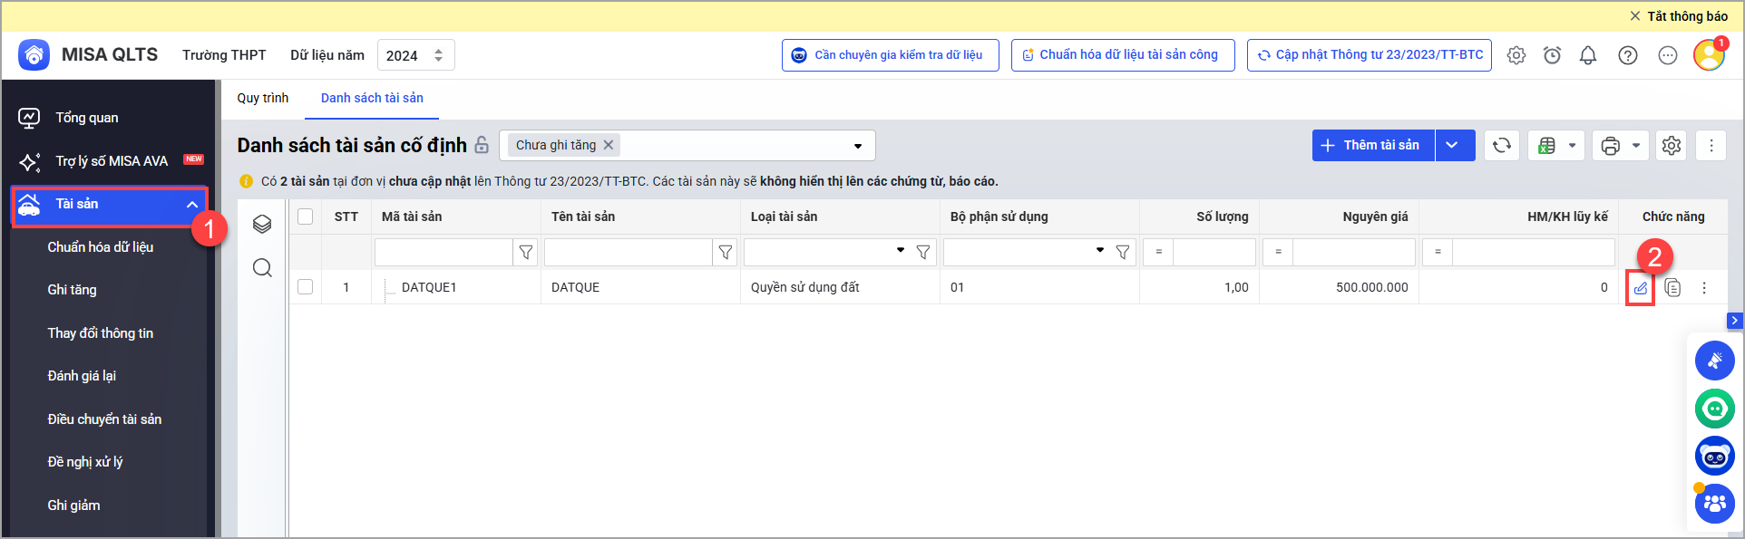Click the edit pencil icon for DATQUE1
The height and width of the screenshot is (539, 1745).
[x=1640, y=288]
